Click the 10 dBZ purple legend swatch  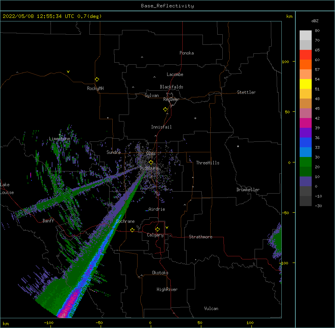[x=305, y=182]
